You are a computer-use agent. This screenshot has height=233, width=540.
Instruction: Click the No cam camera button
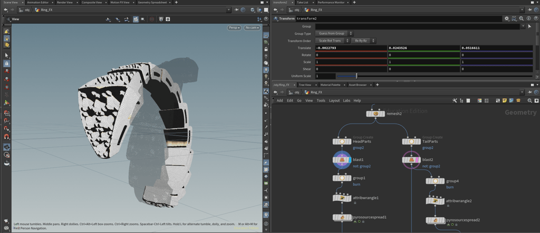click(252, 28)
